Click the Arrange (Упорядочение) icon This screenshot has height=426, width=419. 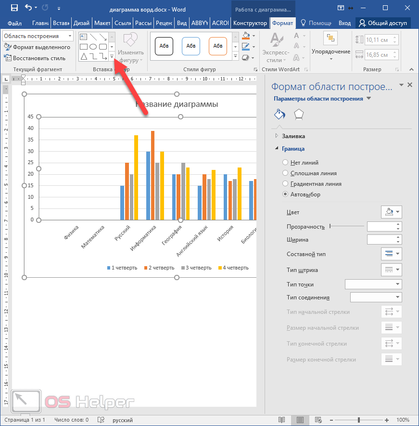click(x=330, y=39)
